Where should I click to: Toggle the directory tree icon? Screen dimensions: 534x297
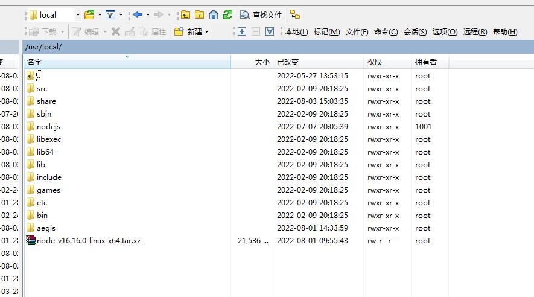pos(295,14)
